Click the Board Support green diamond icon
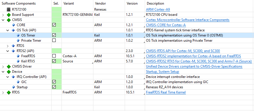 [9, 15]
